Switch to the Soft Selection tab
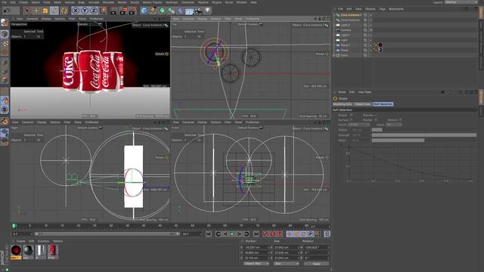 (x=383, y=104)
